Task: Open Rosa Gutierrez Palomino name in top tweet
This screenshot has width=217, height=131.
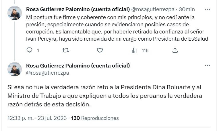Action: tap(78, 9)
